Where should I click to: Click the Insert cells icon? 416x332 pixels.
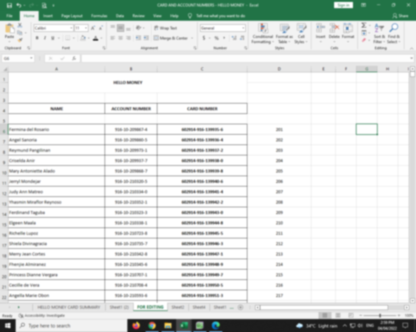320,31
